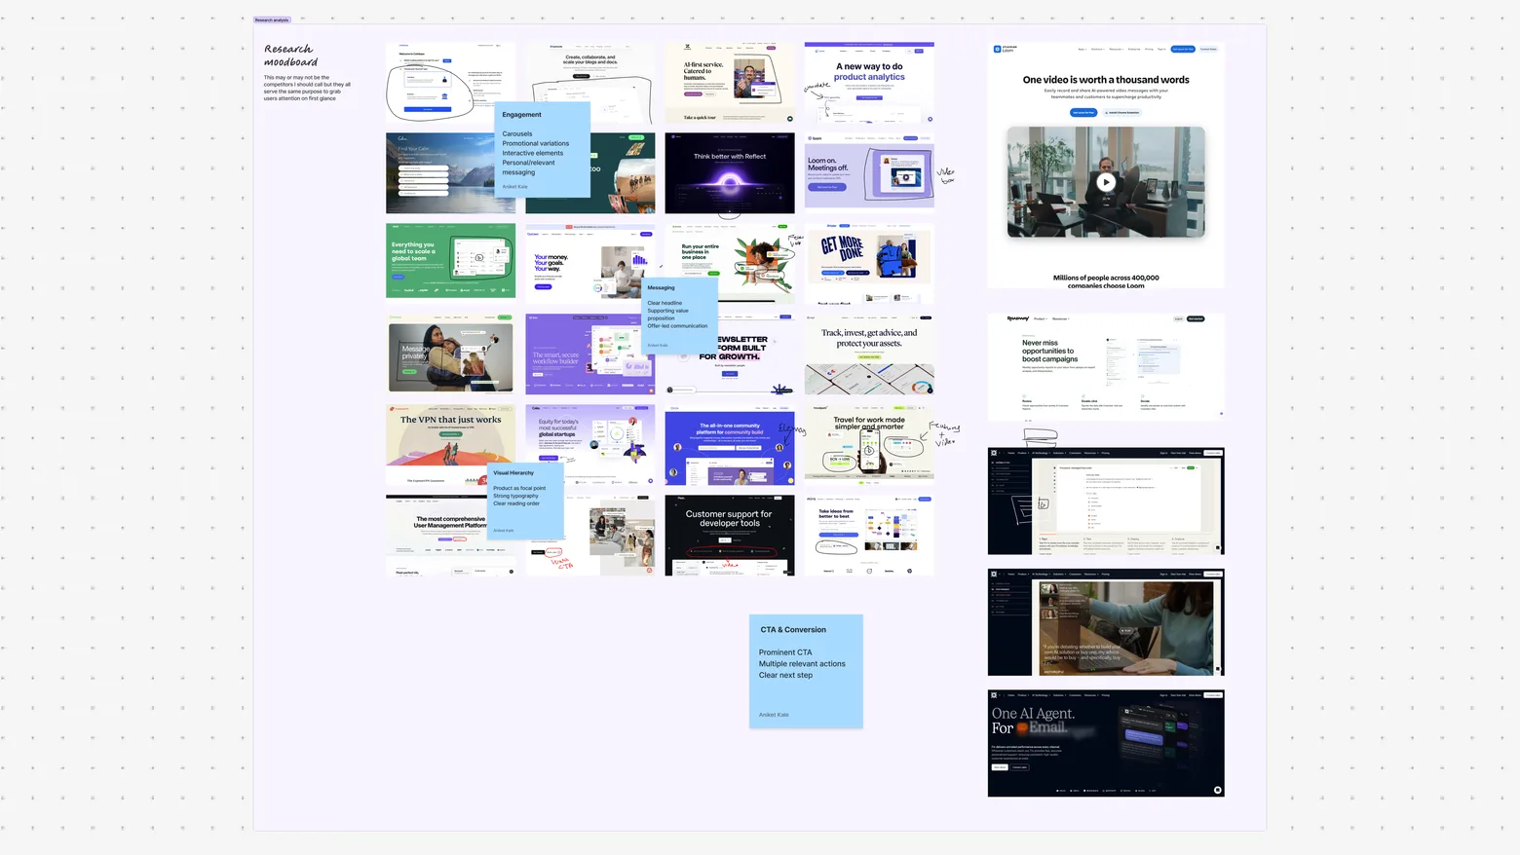Select the large "One video is worth a thousand words" screenshot
This screenshot has width=1520, height=855.
1106,165
